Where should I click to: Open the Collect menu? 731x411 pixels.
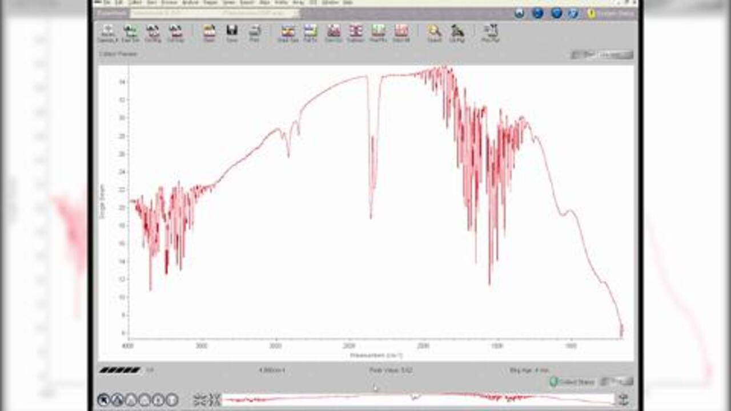[136, 3]
